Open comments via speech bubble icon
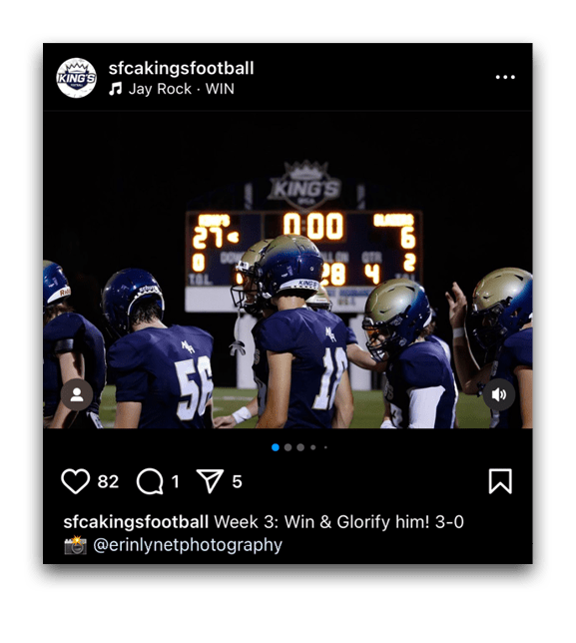 coord(150,481)
